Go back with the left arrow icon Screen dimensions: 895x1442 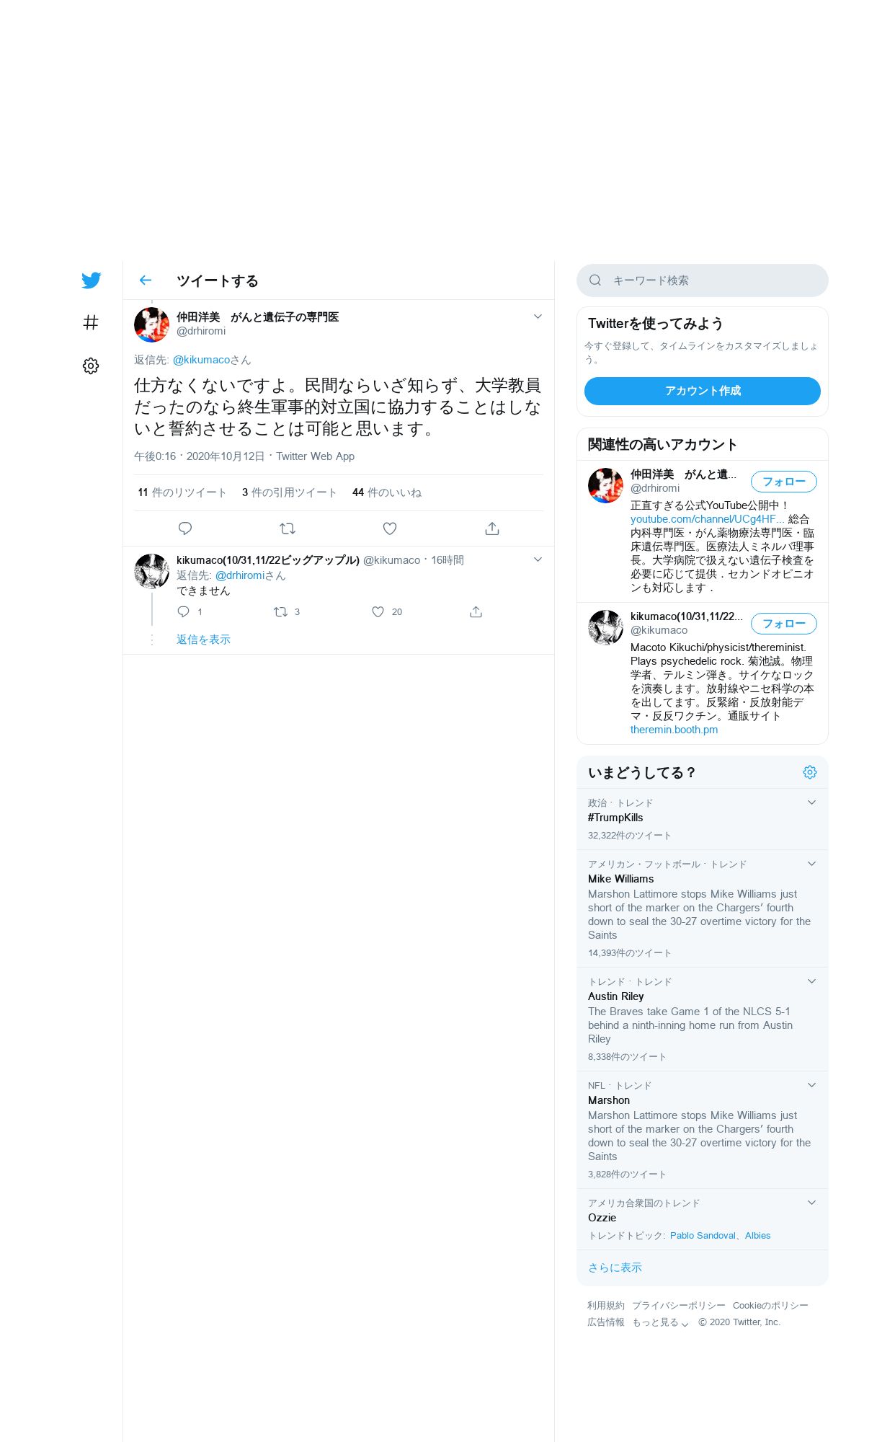[146, 280]
